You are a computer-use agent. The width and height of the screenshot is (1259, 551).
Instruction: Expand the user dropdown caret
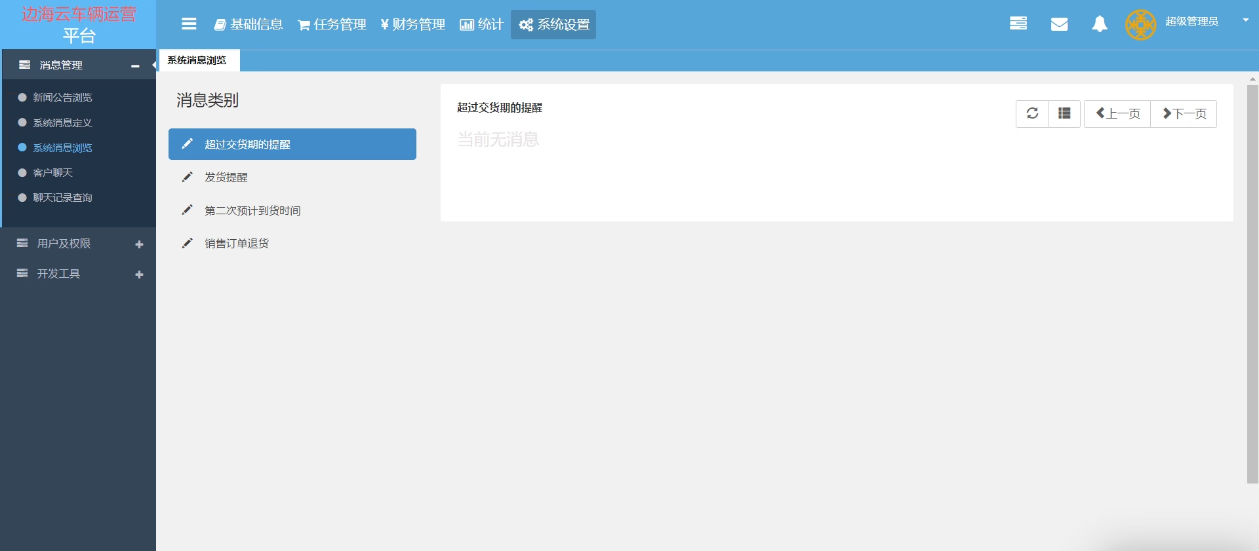pos(1245,20)
